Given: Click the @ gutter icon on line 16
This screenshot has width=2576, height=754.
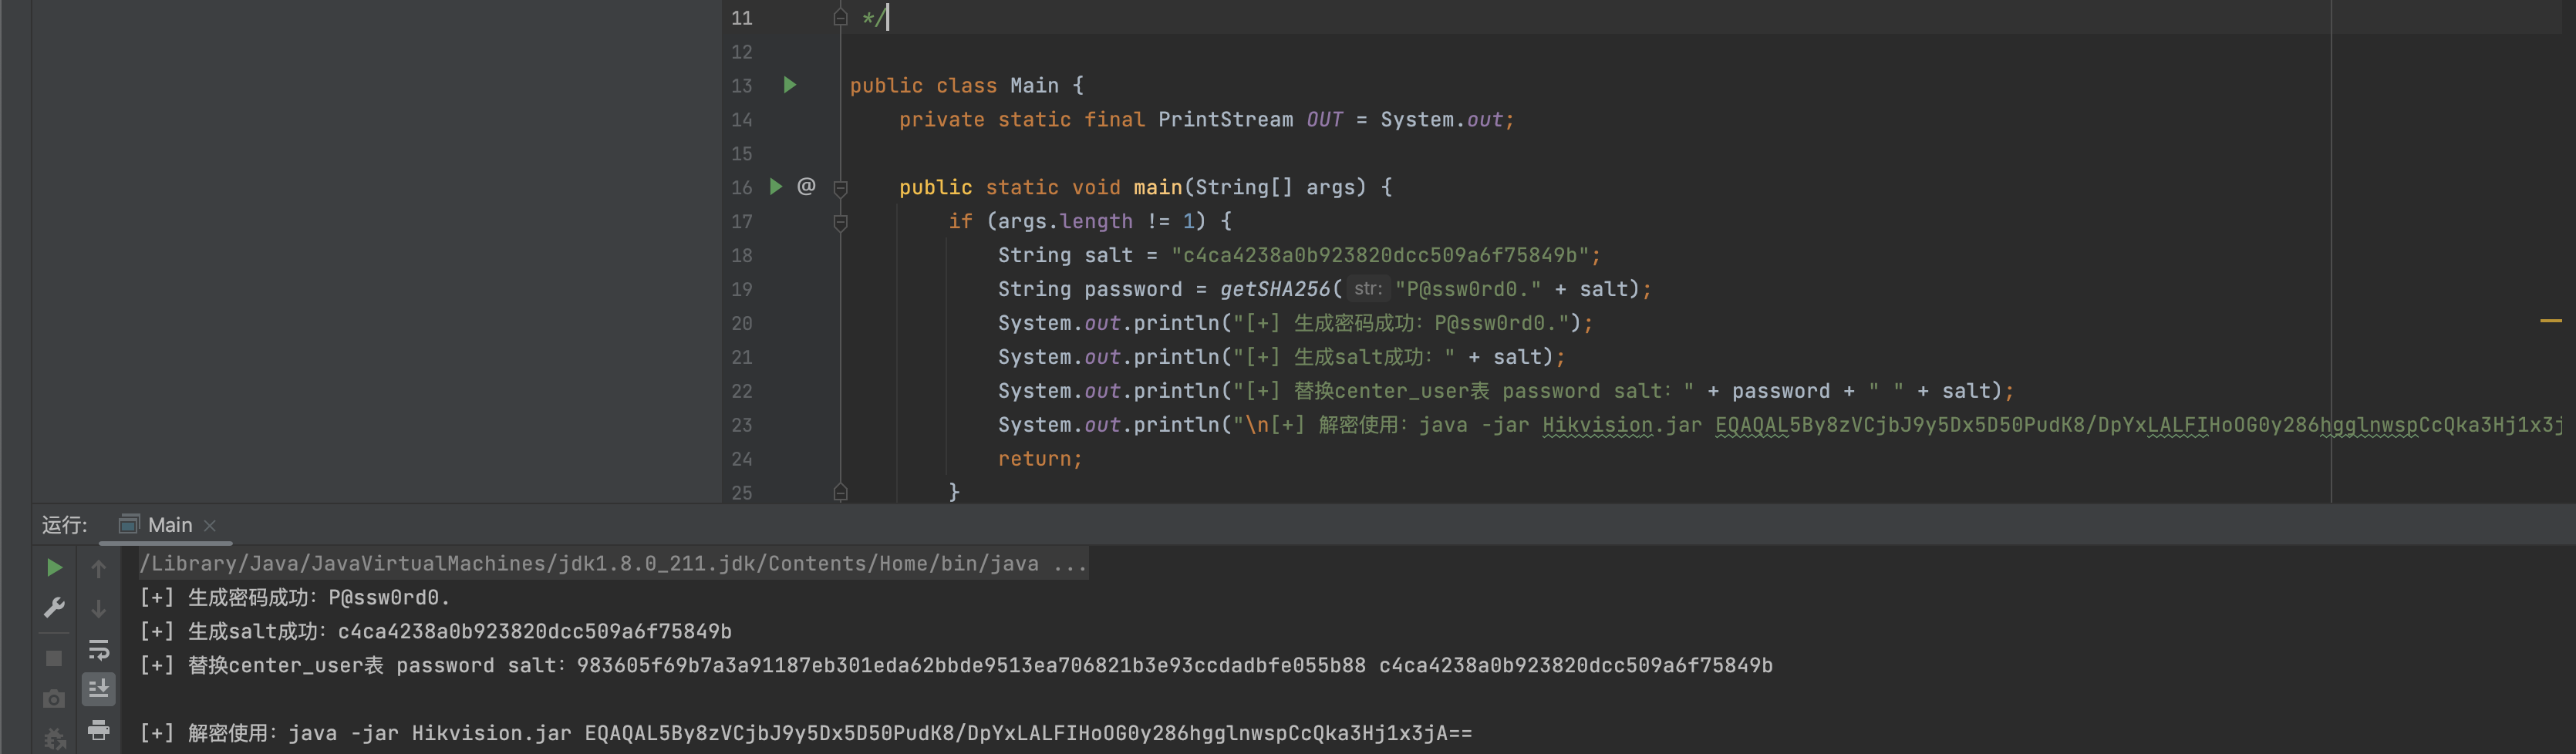Looking at the screenshot, I should coord(806,186).
